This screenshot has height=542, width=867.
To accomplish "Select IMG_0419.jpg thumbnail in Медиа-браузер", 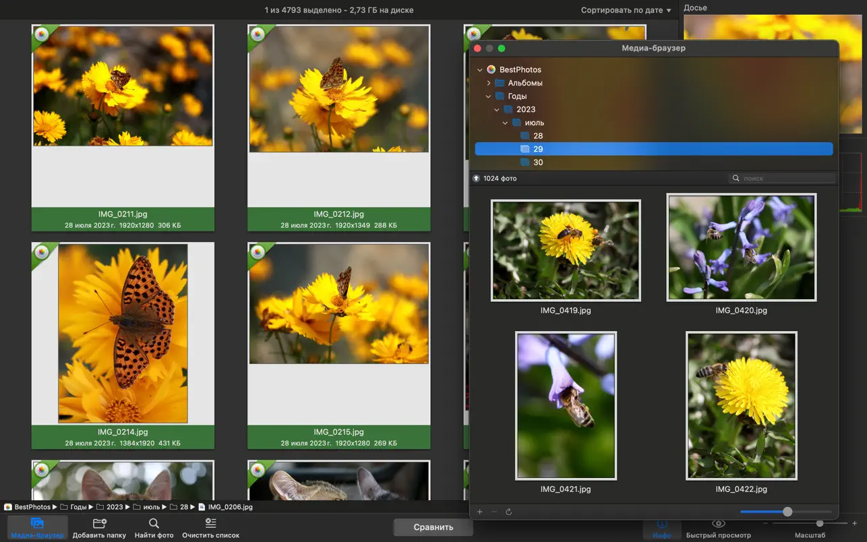I will tap(566, 251).
